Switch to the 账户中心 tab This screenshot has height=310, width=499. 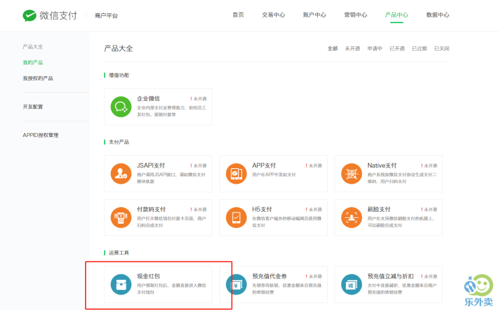point(314,15)
